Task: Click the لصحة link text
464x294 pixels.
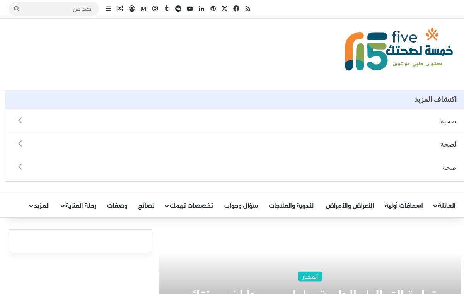Action: point(449,144)
